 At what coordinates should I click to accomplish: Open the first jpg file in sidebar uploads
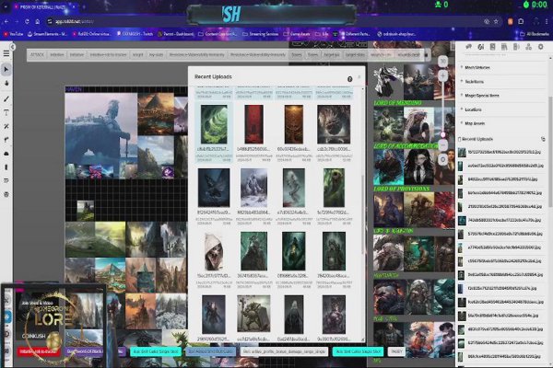[500, 152]
